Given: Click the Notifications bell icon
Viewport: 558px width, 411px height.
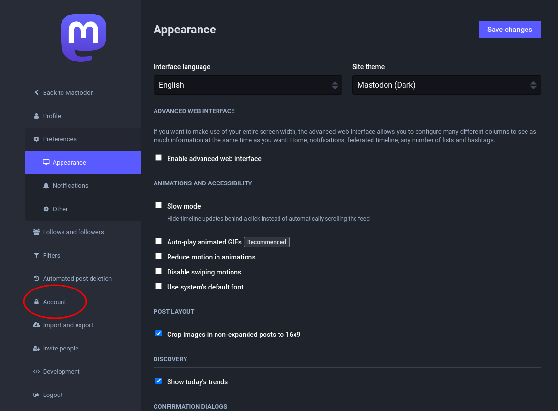Looking at the screenshot, I should tap(46, 185).
